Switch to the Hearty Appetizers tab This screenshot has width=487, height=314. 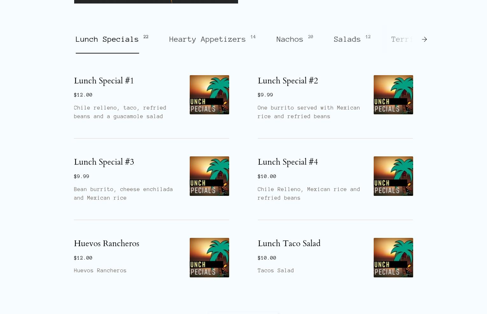coord(208,39)
